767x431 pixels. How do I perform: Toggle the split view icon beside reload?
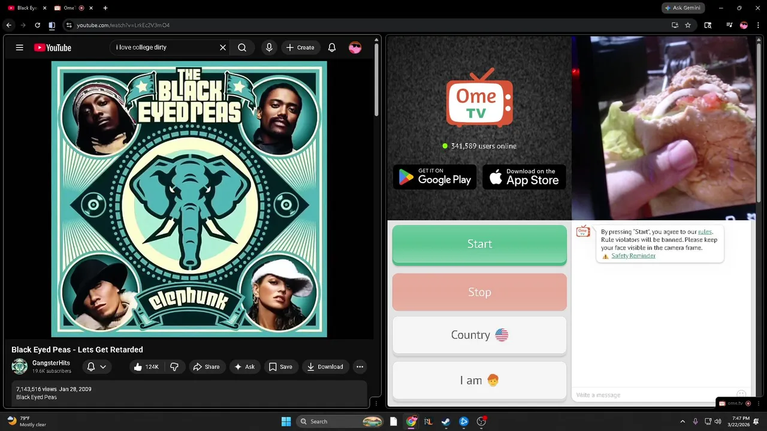pyautogui.click(x=52, y=25)
